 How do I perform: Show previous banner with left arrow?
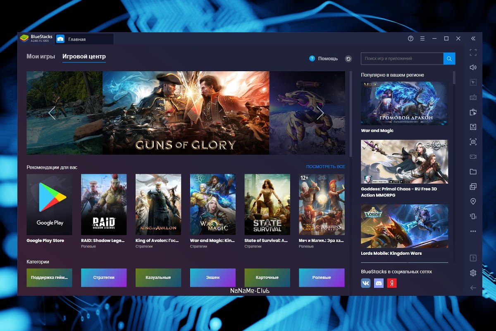pos(52,113)
